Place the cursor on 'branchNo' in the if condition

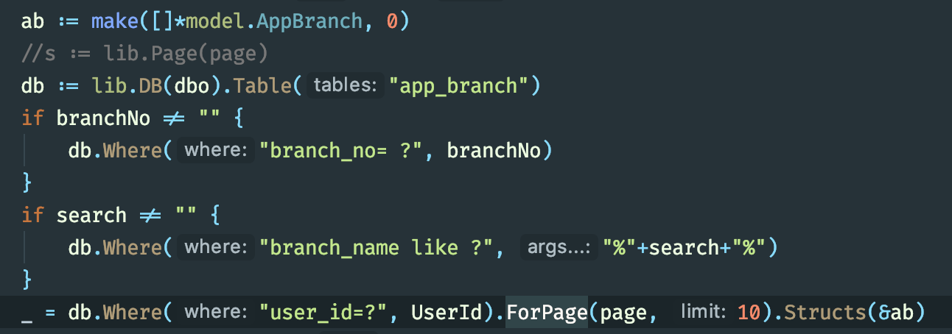pos(103,118)
